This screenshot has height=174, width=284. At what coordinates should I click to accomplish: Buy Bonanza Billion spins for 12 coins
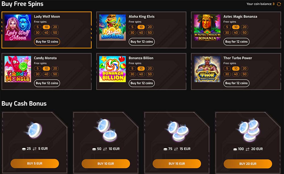pyautogui.click(x=142, y=83)
